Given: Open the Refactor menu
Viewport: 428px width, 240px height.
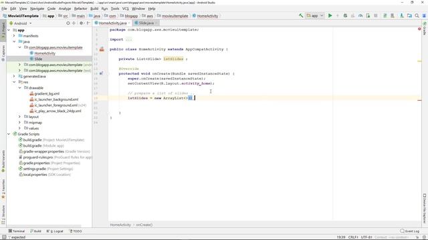Looking at the screenshot, I should (x=80, y=9).
